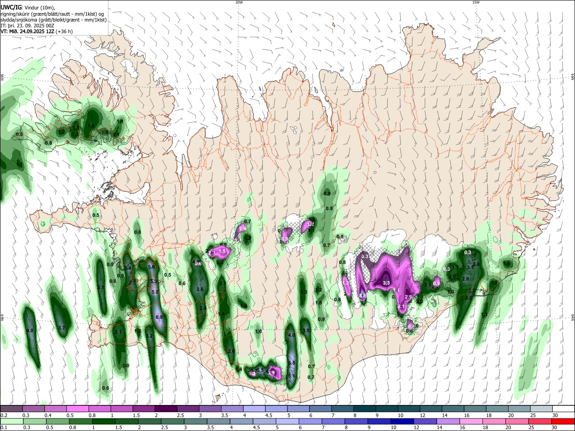Click the bold UWC/IG title text
The height and width of the screenshot is (431, 575).
pos(11,7)
